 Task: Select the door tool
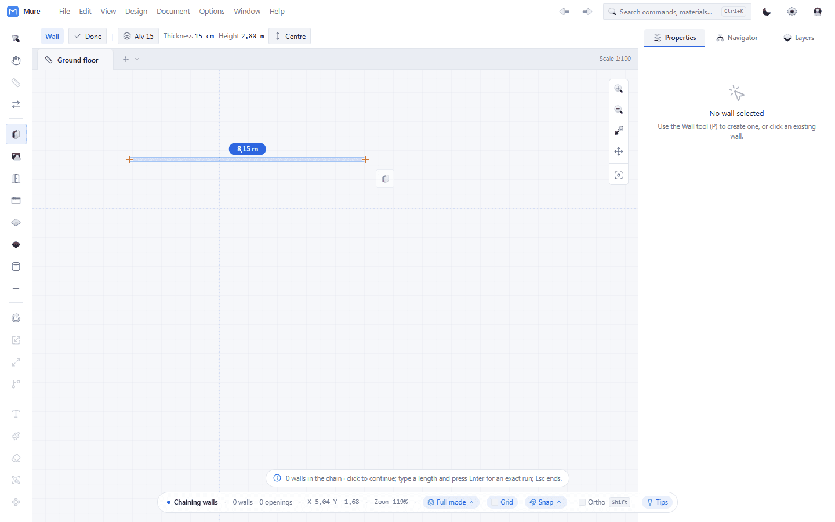coord(16,179)
